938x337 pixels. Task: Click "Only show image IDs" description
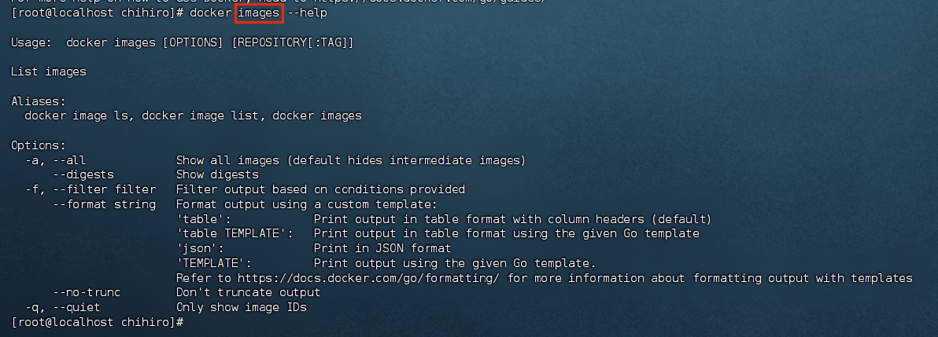pos(241,307)
